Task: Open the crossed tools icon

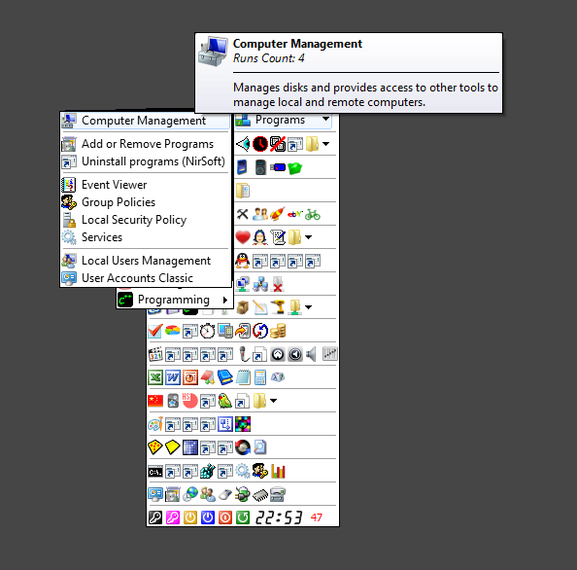Action: point(243,214)
